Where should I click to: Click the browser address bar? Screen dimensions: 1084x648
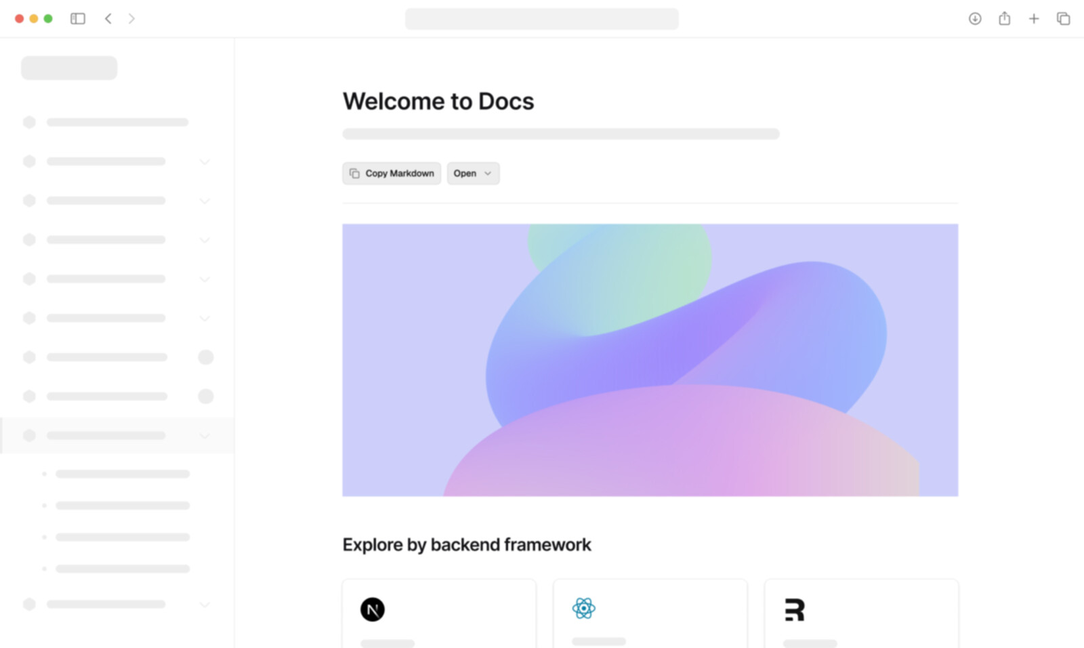coord(541,18)
